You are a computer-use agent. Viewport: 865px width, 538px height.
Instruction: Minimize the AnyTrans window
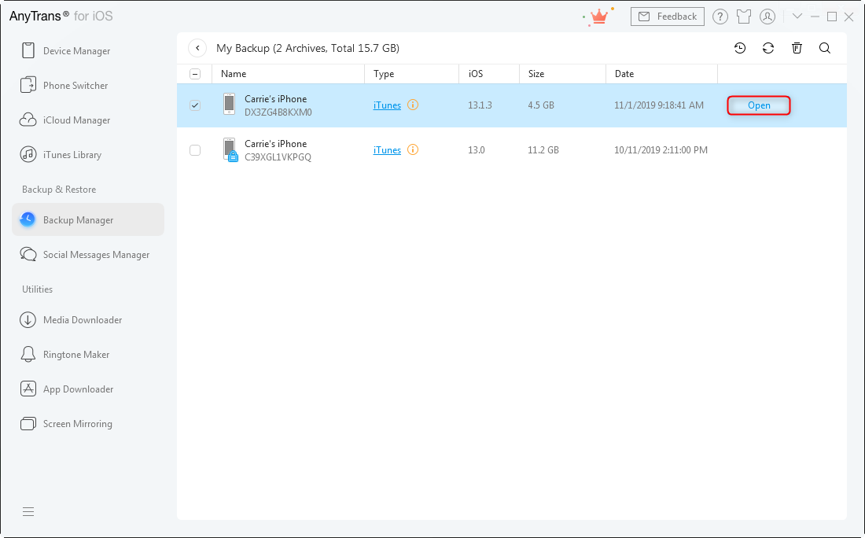(x=815, y=17)
